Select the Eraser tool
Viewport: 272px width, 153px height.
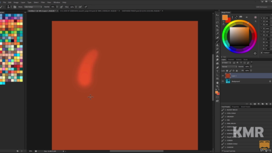[x=217, y=52]
